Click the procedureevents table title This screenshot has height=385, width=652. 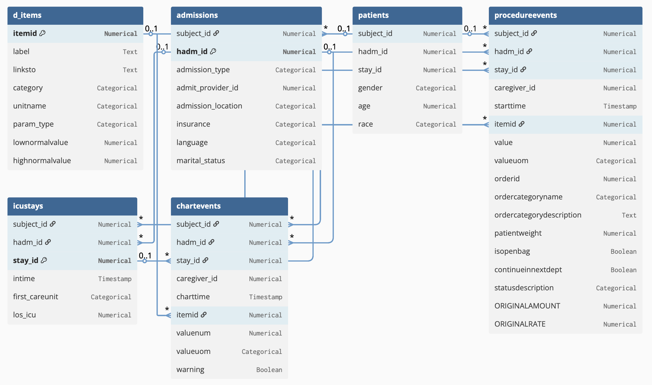525,15
